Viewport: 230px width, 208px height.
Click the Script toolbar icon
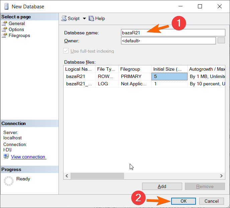(64, 18)
